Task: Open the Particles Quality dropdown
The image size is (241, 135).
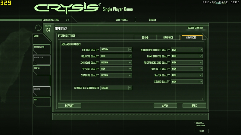Action: click(187, 69)
